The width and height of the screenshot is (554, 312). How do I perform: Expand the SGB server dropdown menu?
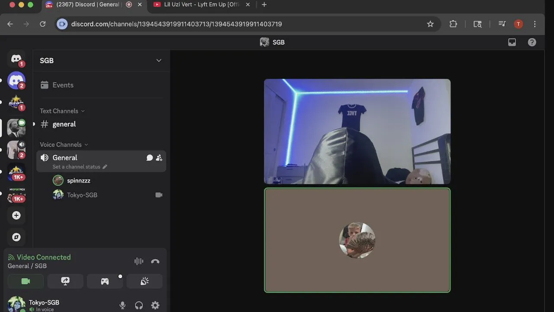pos(159,61)
